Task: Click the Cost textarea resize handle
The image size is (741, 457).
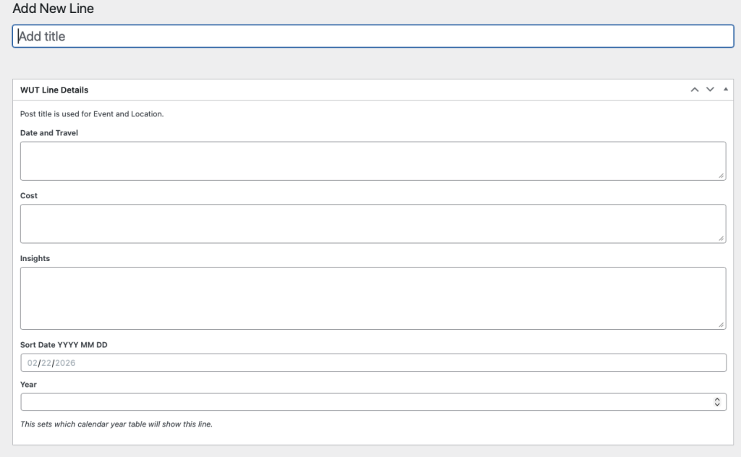Action: pos(721,239)
